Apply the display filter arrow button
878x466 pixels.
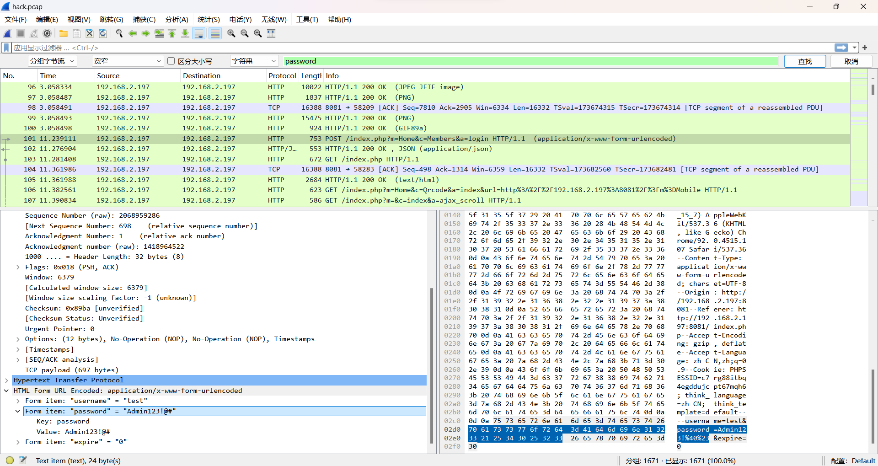coord(841,48)
